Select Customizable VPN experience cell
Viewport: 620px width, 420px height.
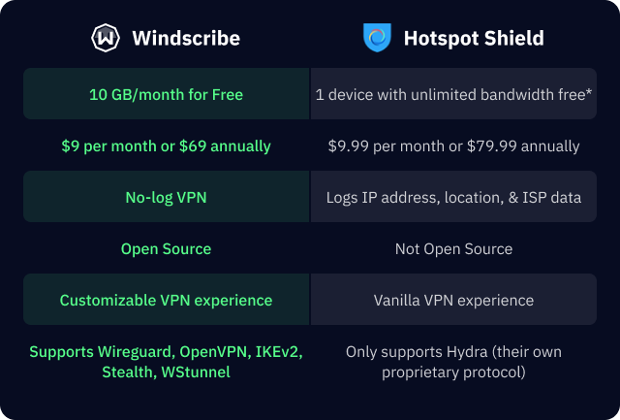coord(167,300)
